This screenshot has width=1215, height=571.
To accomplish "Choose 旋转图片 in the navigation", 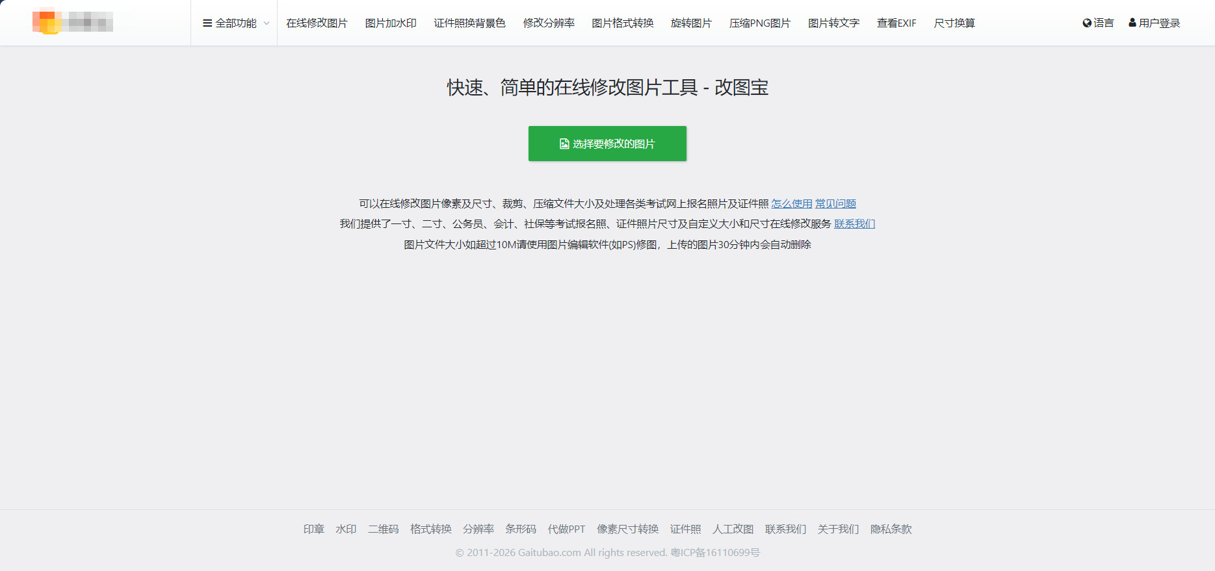I will [x=691, y=23].
